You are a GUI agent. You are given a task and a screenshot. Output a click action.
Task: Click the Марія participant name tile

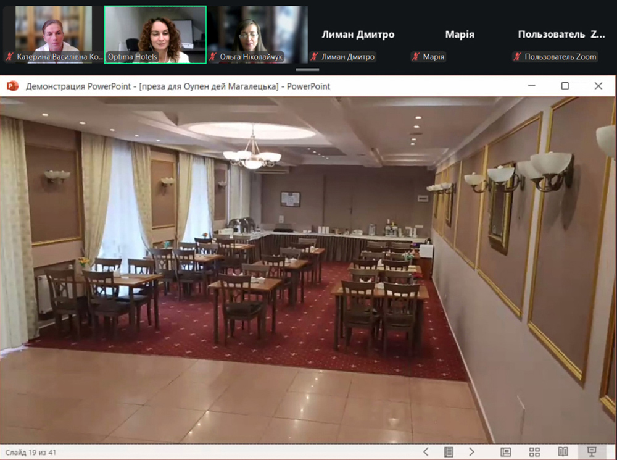pos(460,35)
